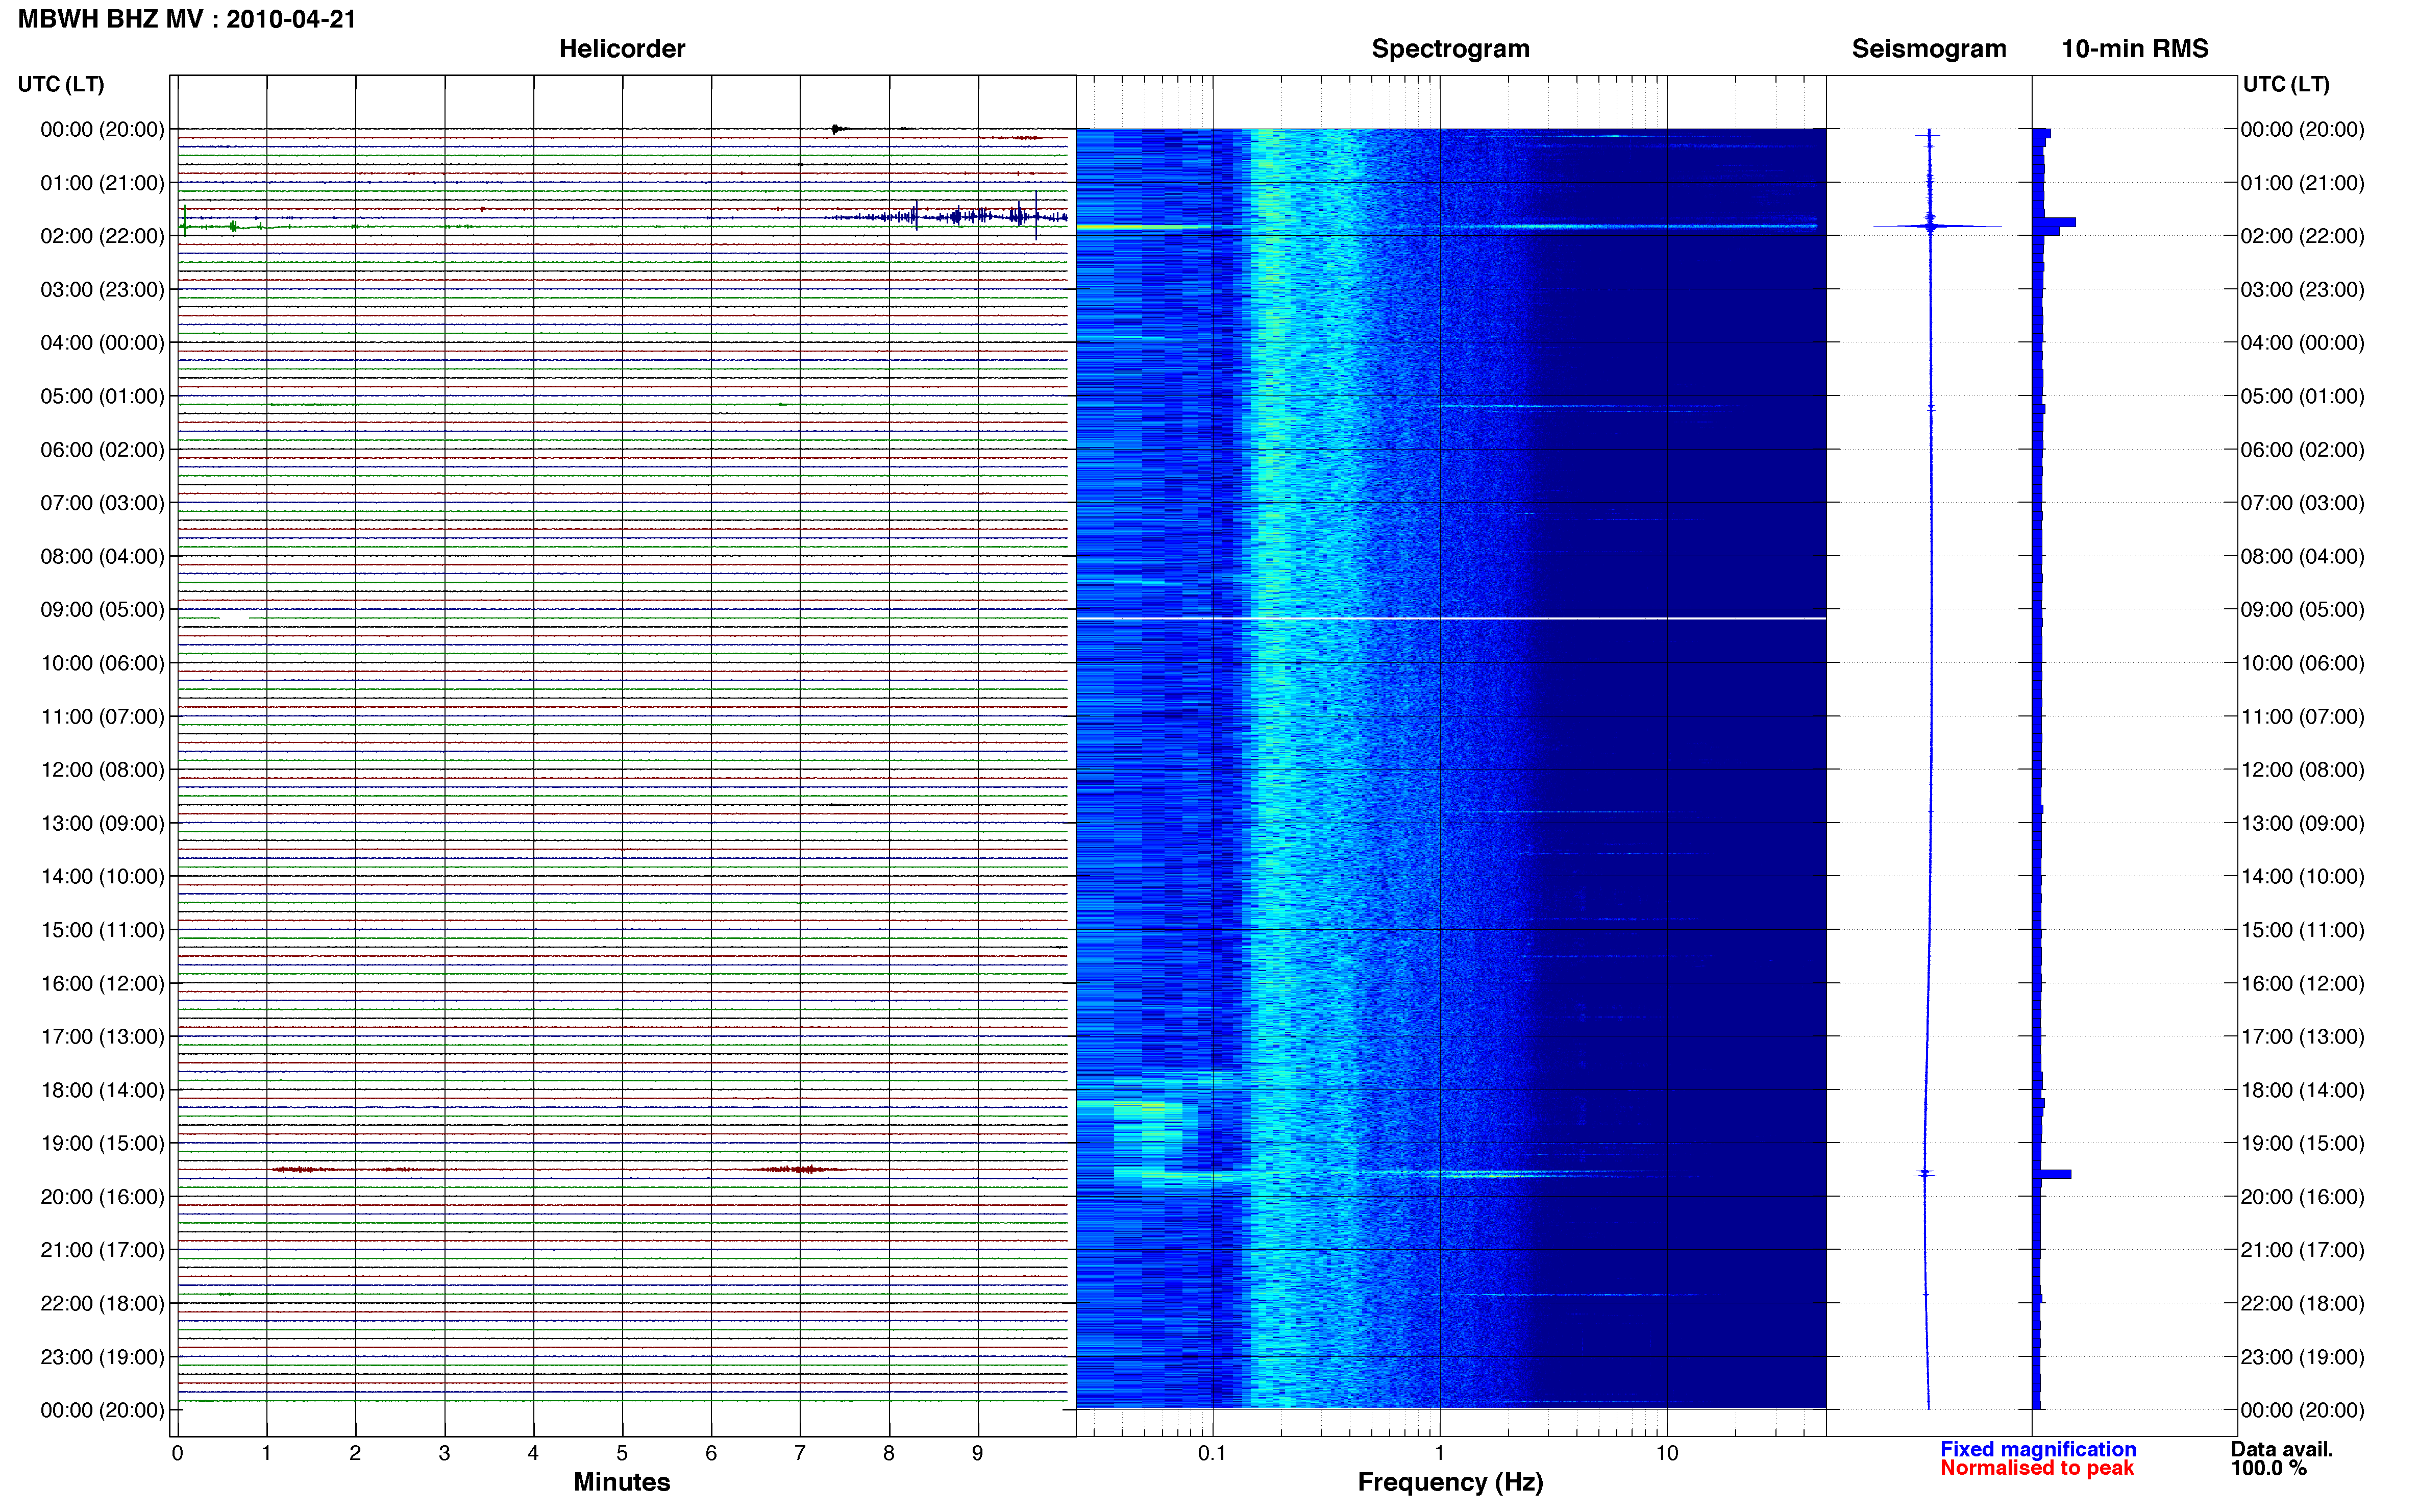
Task: Click the red event trace near 19:30
Action: [560, 1169]
